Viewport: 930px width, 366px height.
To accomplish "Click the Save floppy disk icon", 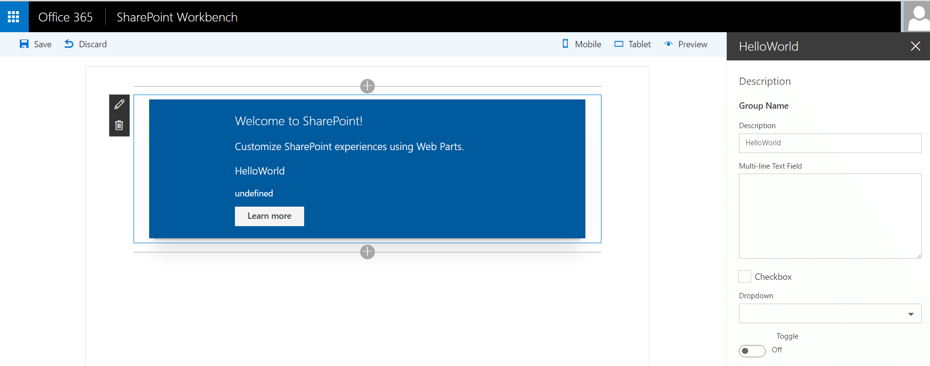I will [24, 44].
